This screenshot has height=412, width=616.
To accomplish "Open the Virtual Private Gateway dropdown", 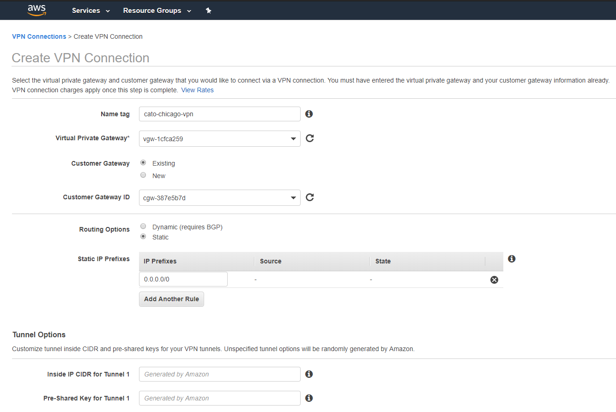I will 219,139.
